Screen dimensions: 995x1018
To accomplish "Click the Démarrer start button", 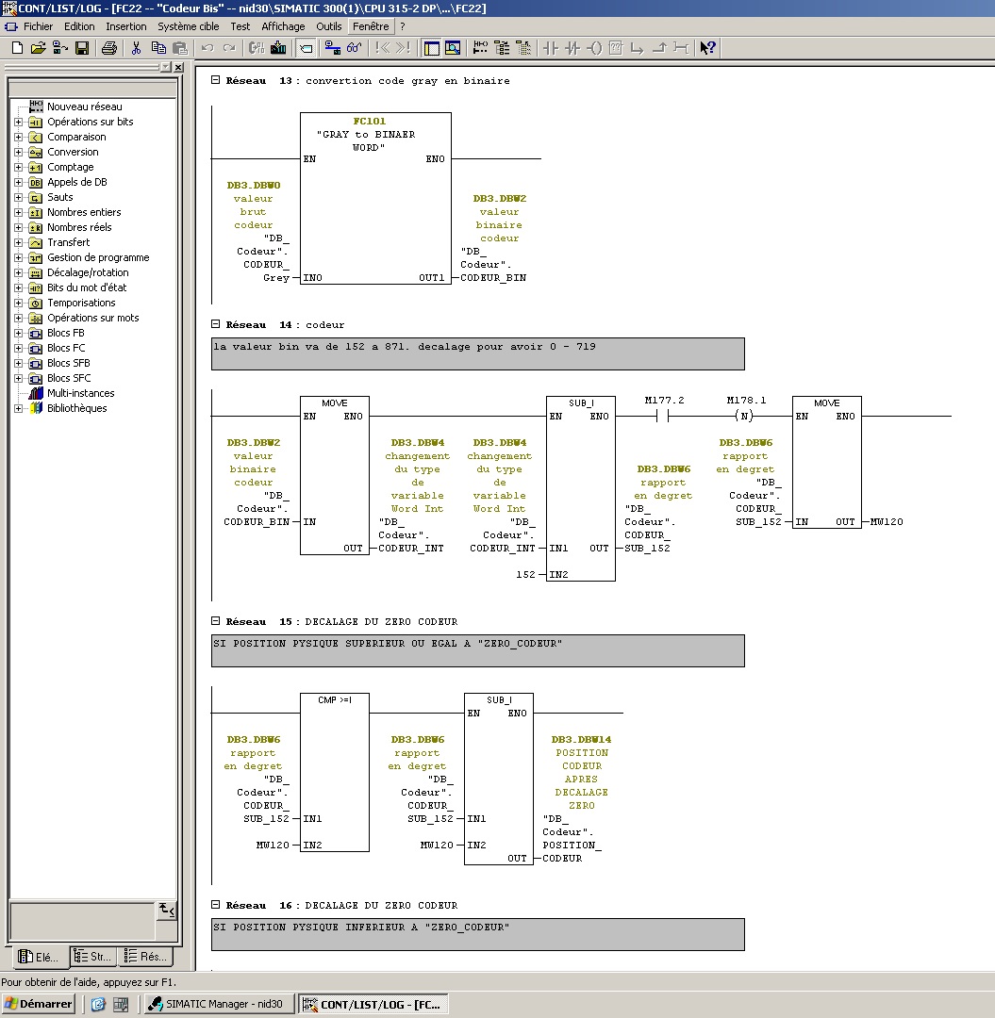I will pyautogui.click(x=39, y=1004).
